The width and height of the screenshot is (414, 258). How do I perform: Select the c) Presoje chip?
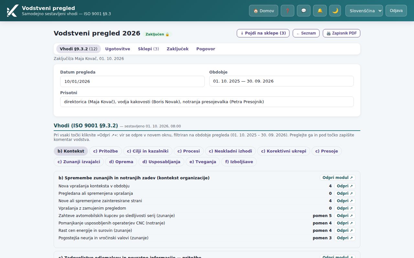point(327,151)
